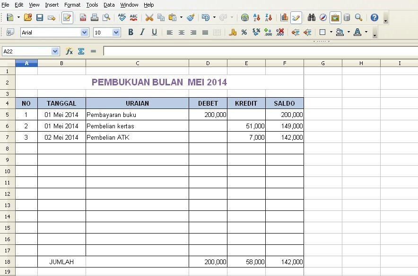Select column D header
The image size is (418, 276).
[208, 63]
